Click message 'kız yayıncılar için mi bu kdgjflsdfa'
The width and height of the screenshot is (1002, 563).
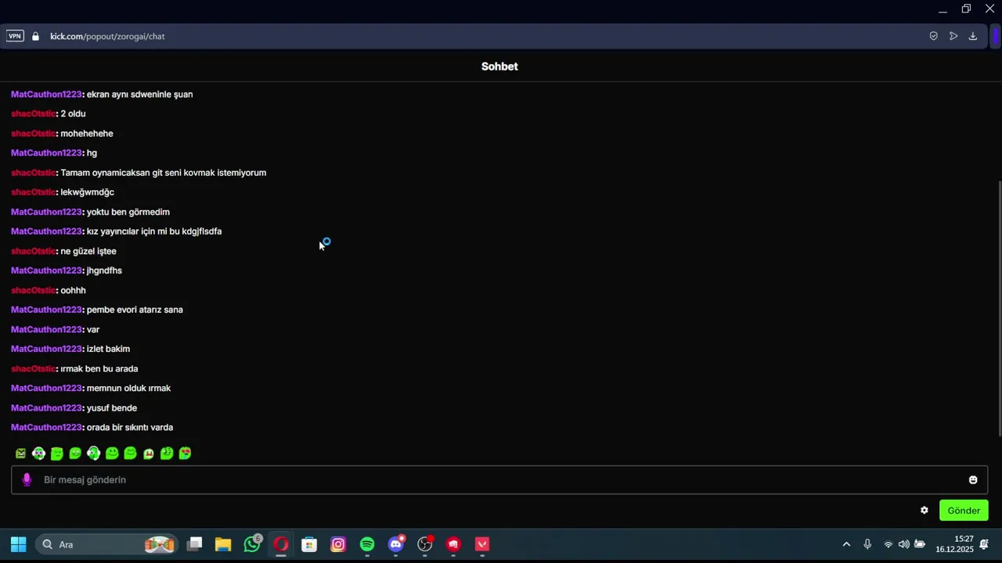pos(154,231)
